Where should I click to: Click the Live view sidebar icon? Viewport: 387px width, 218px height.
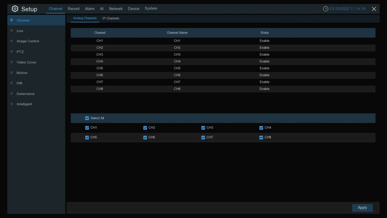12,31
